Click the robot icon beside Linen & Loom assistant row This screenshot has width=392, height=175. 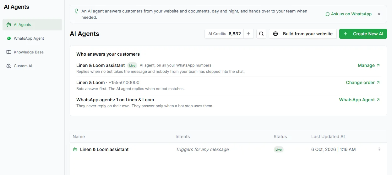[x=75, y=149]
